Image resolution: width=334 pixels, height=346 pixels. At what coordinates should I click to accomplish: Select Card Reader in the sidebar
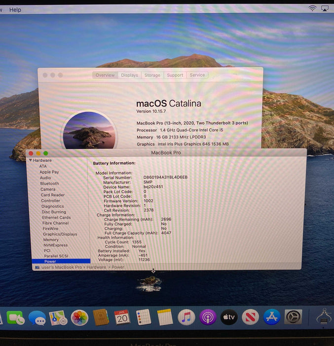pos(53,195)
